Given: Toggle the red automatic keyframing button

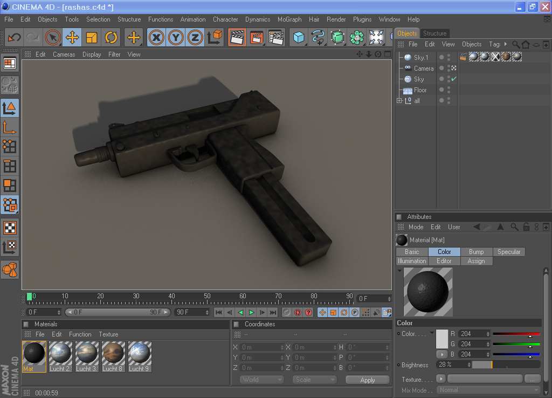Looking at the screenshot, I should point(298,312).
